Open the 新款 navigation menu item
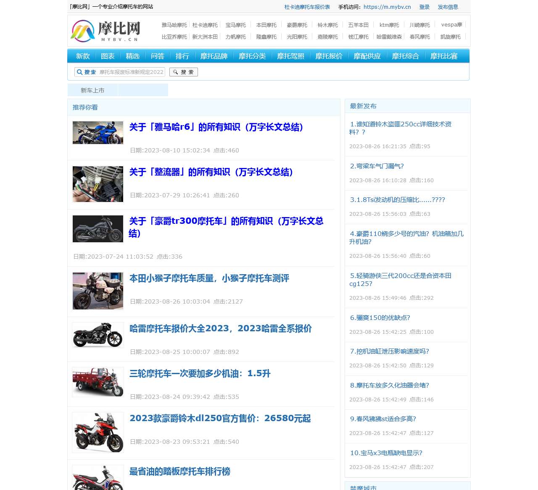The image size is (538, 490). pos(83,56)
